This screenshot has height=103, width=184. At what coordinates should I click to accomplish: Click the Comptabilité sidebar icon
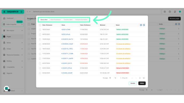4,67
